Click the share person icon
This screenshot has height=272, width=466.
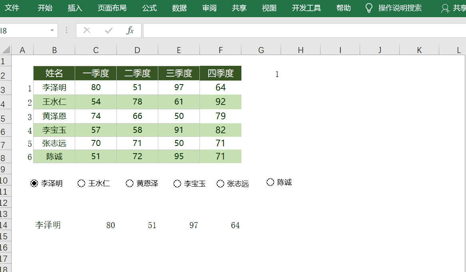[x=445, y=8]
